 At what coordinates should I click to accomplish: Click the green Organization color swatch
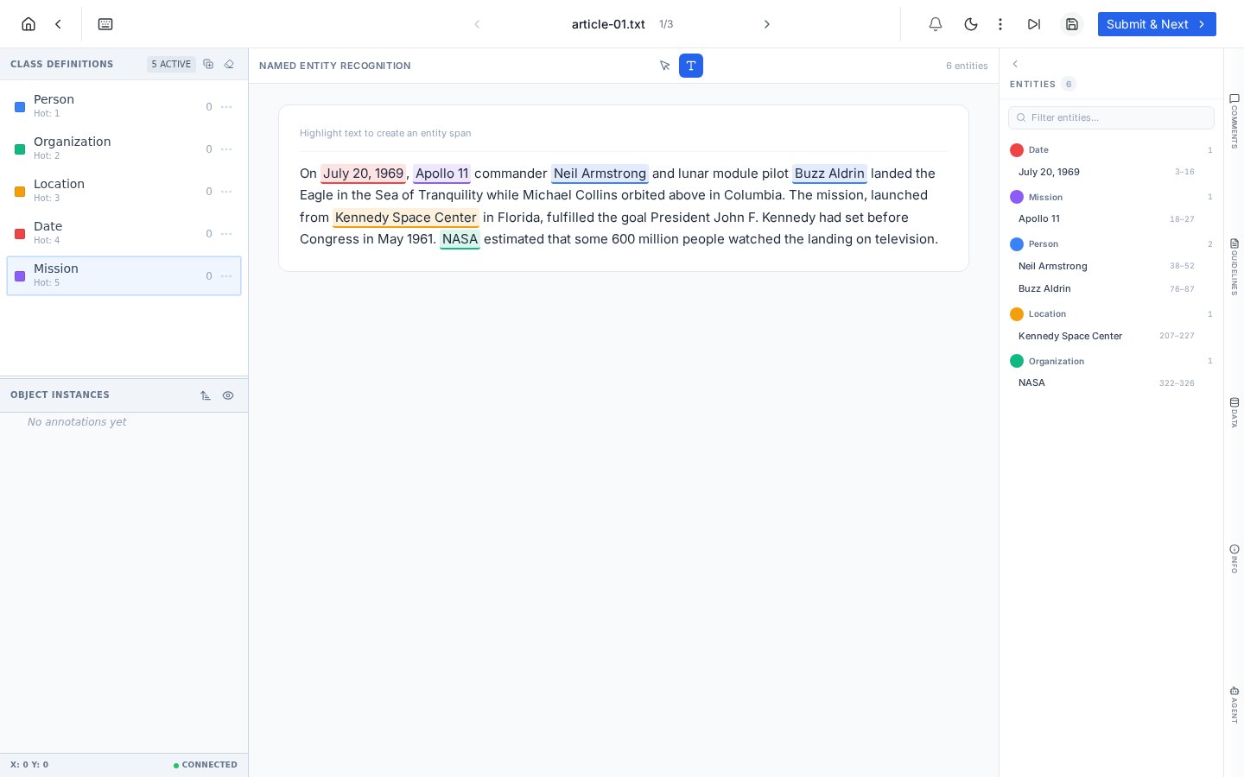(20, 149)
